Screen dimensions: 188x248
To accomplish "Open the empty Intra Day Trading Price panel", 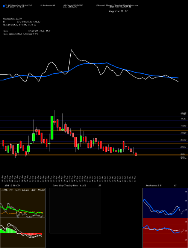I will point(75,210).
